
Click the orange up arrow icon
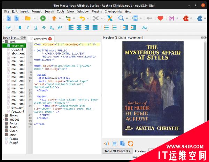[x=54, y=18]
